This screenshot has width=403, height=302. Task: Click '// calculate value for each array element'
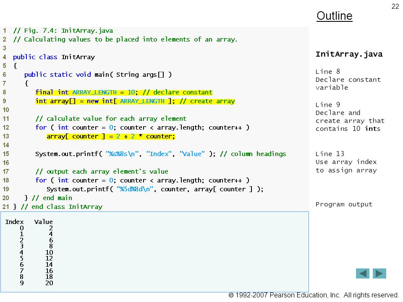click(111, 119)
